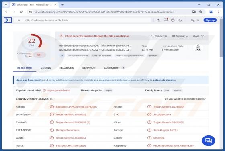
Task: Click the browser back arrow
Action: [x=6, y=12]
